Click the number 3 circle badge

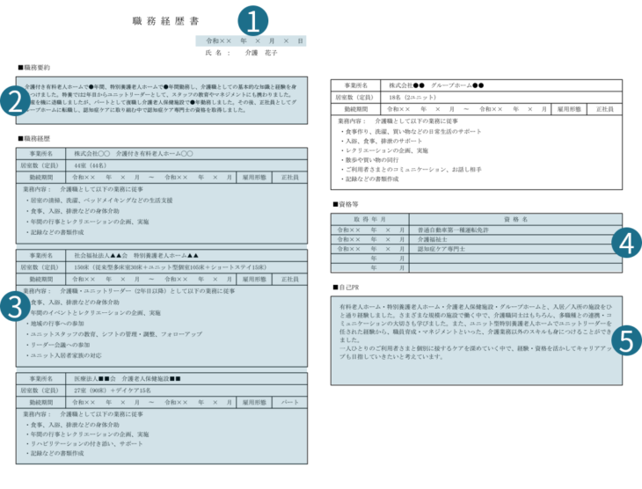pyautogui.click(x=16, y=306)
